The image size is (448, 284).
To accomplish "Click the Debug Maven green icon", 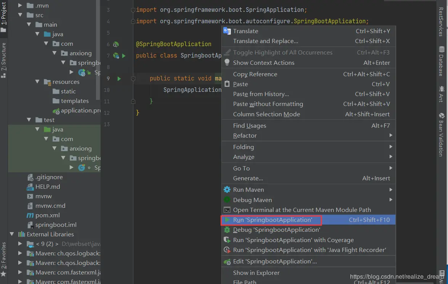I will pos(227,200).
